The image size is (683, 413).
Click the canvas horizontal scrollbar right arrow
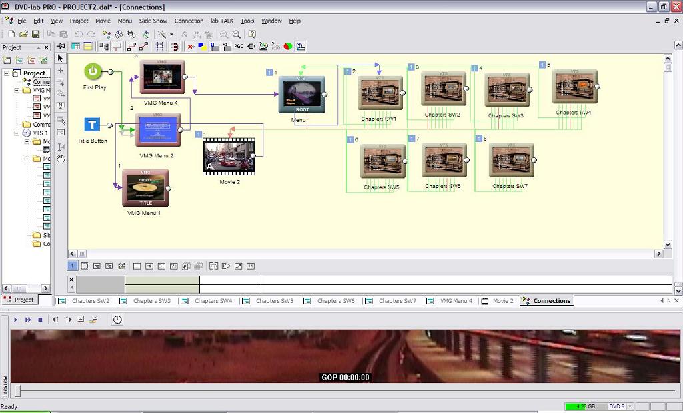click(658, 254)
